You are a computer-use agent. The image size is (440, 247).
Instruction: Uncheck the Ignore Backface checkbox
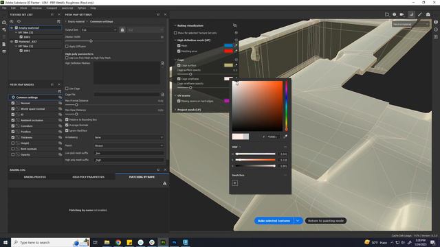pyautogui.click(x=67, y=130)
